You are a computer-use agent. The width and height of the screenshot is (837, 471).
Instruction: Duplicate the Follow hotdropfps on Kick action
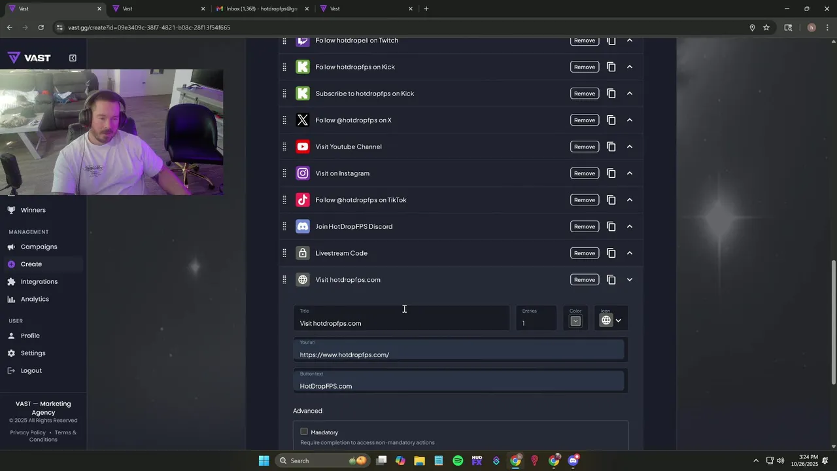pos(611,67)
